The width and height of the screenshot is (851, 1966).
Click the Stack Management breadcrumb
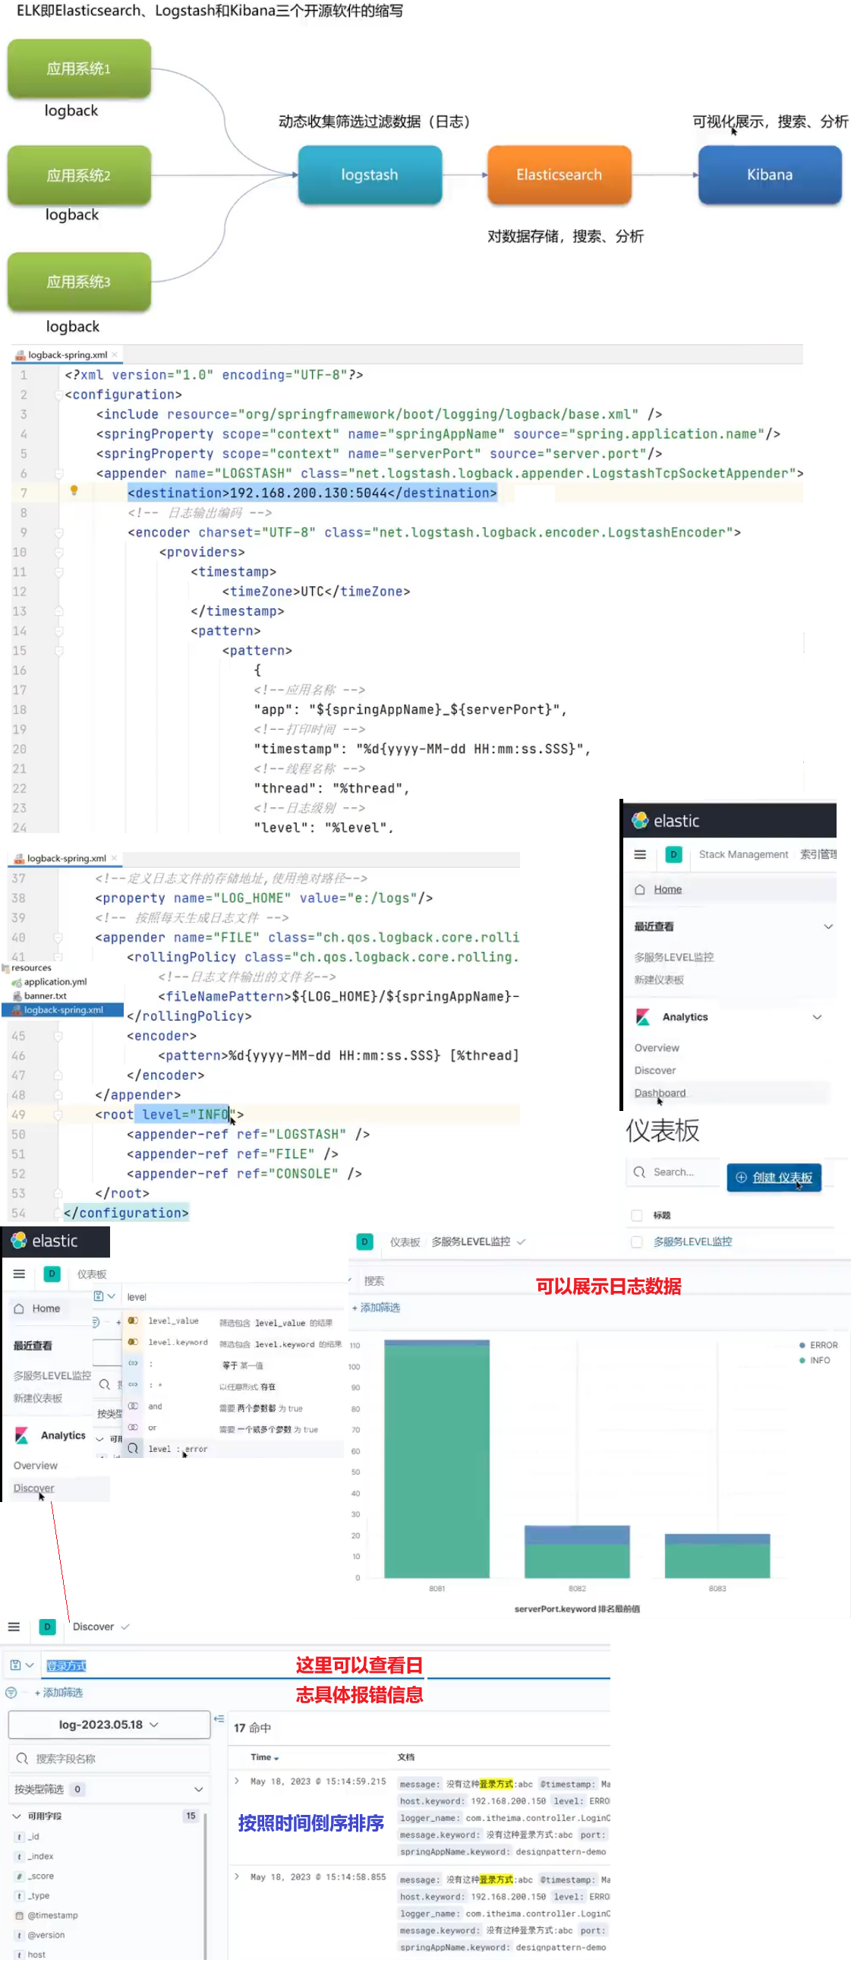pyautogui.click(x=742, y=854)
